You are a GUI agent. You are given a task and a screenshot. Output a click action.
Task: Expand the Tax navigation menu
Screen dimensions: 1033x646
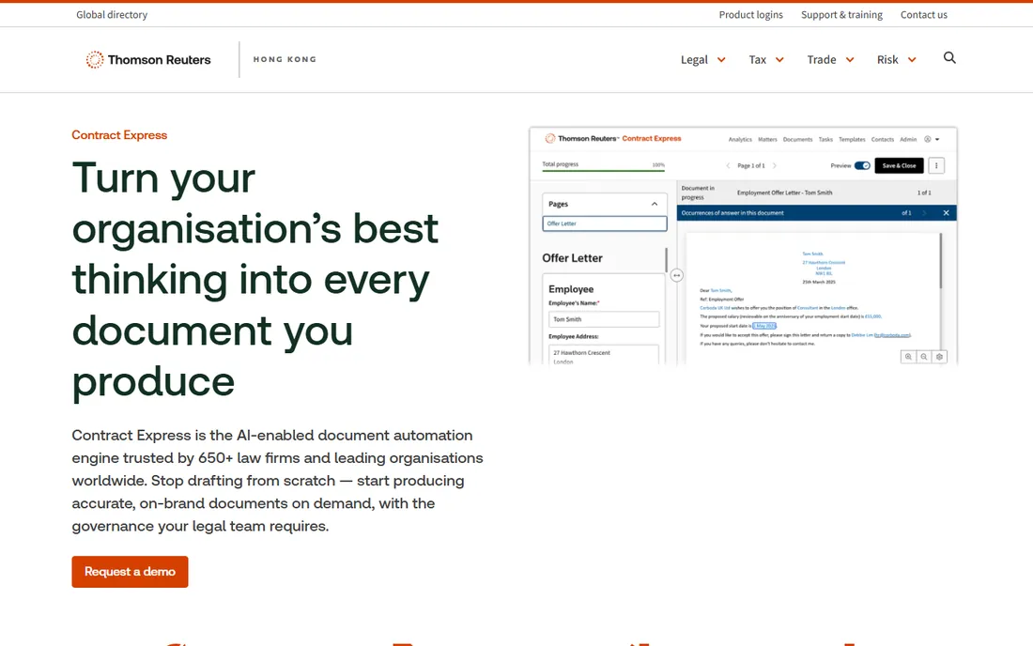766,60
